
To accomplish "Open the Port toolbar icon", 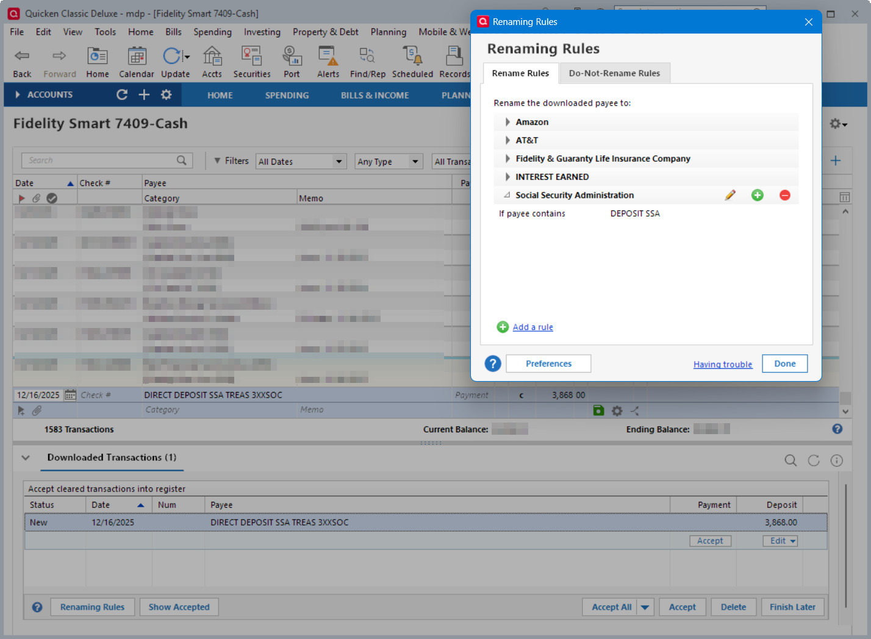I will 292,56.
